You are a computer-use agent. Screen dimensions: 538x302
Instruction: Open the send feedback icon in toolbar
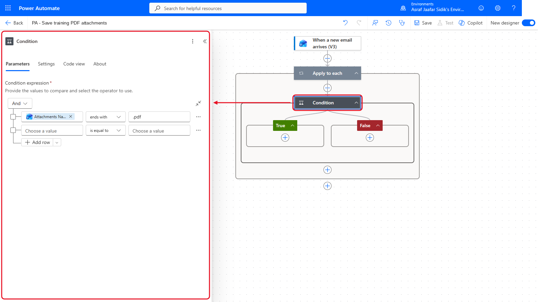pyautogui.click(x=375, y=23)
